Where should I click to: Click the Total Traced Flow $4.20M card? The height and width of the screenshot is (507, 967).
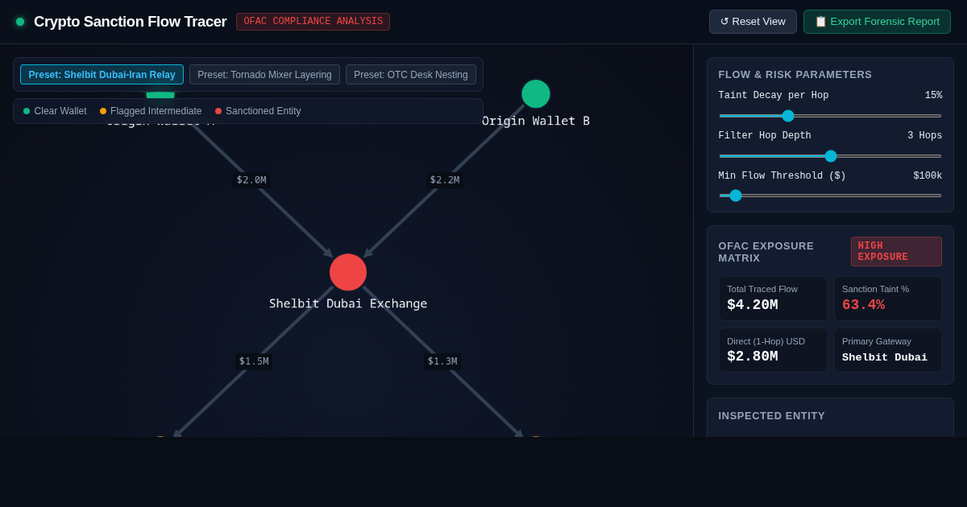point(773,299)
